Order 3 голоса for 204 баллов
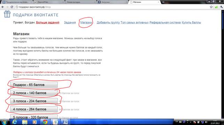The height and width of the screenshot is (125, 224). click(34, 101)
